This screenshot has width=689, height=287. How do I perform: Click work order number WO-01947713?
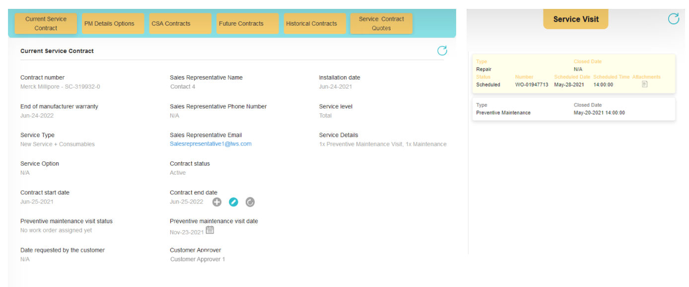point(532,85)
